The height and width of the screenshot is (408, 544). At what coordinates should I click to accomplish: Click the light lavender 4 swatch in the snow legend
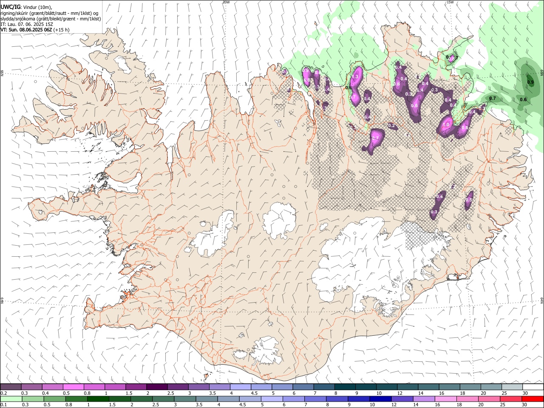tap(241, 387)
